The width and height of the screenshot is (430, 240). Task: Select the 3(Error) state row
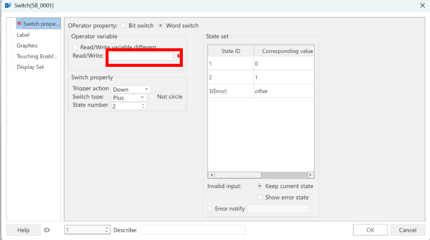(230, 91)
